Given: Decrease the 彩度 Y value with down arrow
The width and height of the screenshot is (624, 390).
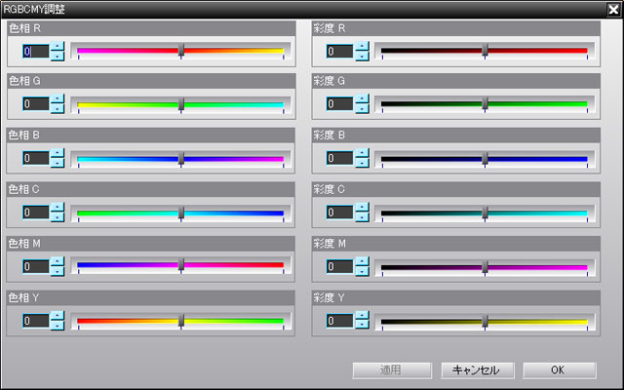Looking at the screenshot, I should pyautogui.click(x=362, y=325).
